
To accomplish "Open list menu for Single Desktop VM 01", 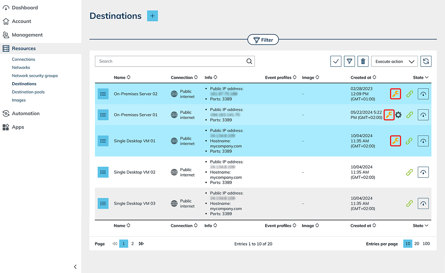I will (x=103, y=141).
